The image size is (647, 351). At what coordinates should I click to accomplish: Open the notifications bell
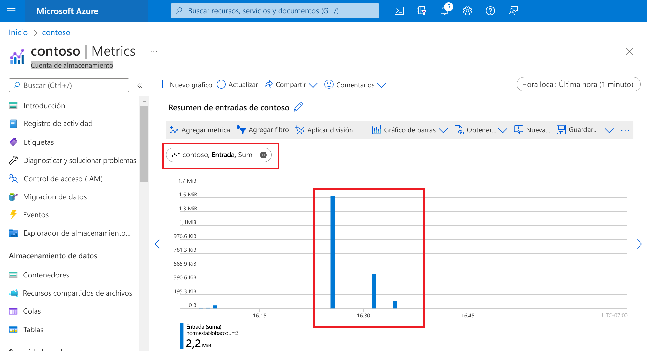(x=445, y=10)
